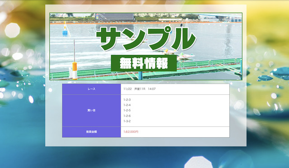
Task: Click the large green サンプル title text
Action: tap(146, 39)
